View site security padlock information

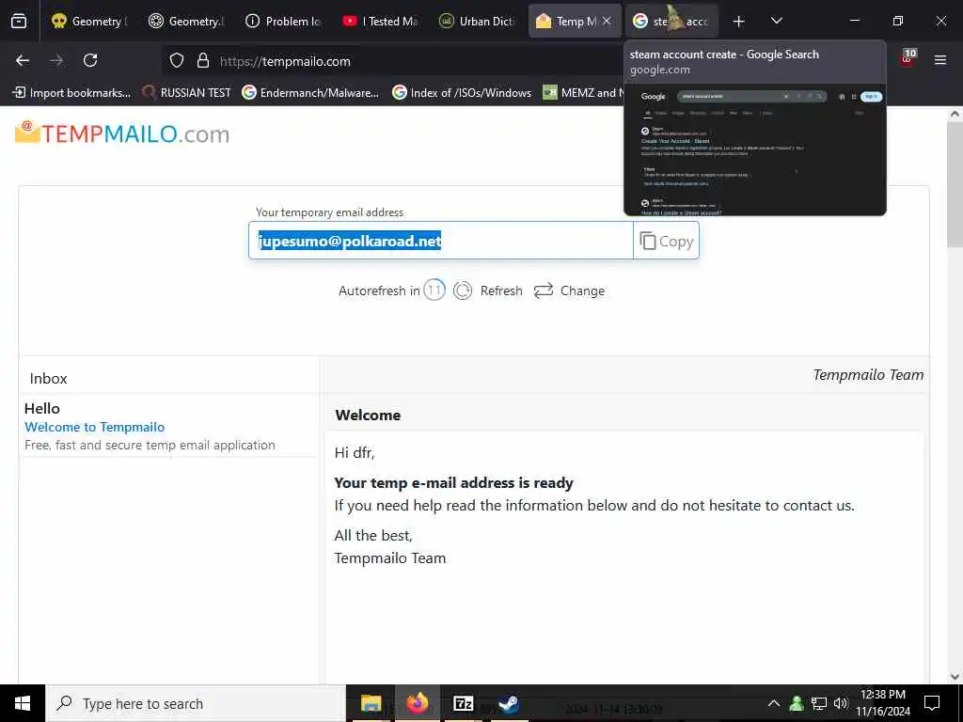click(x=203, y=60)
